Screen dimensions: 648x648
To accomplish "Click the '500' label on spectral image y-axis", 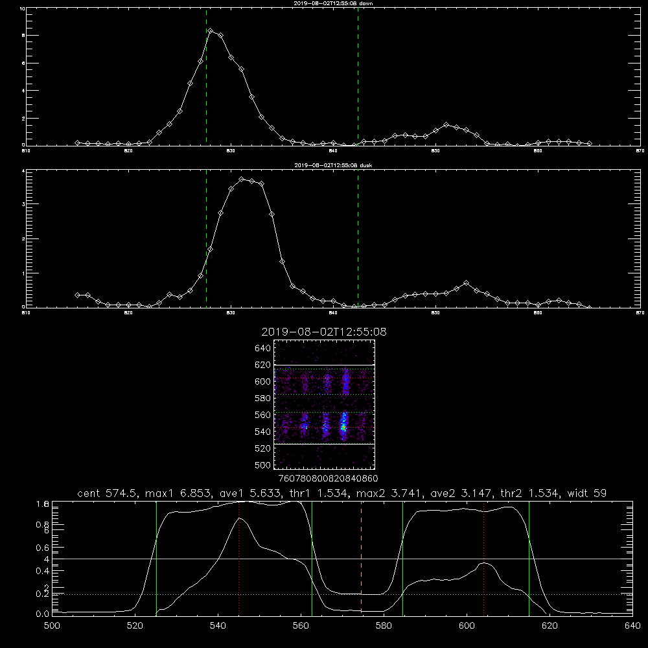I will click(263, 465).
